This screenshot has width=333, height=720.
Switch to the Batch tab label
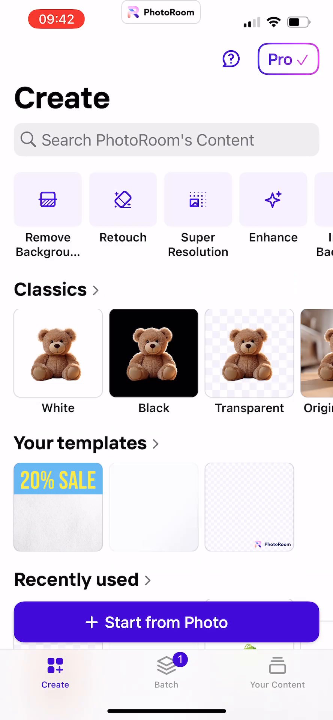166,685
